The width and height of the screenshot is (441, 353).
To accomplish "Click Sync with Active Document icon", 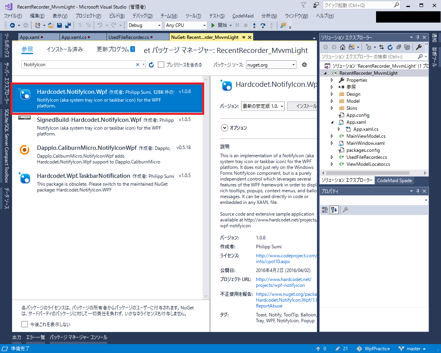I will [x=381, y=47].
